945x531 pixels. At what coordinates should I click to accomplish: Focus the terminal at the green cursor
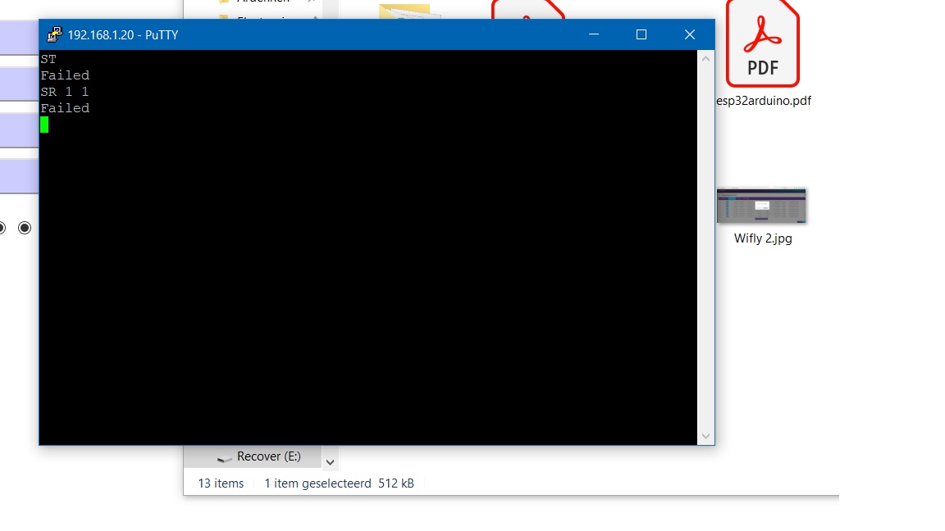(x=44, y=125)
